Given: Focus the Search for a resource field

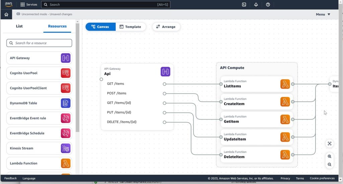Looking at the screenshot, I should (x=39, y=43).
